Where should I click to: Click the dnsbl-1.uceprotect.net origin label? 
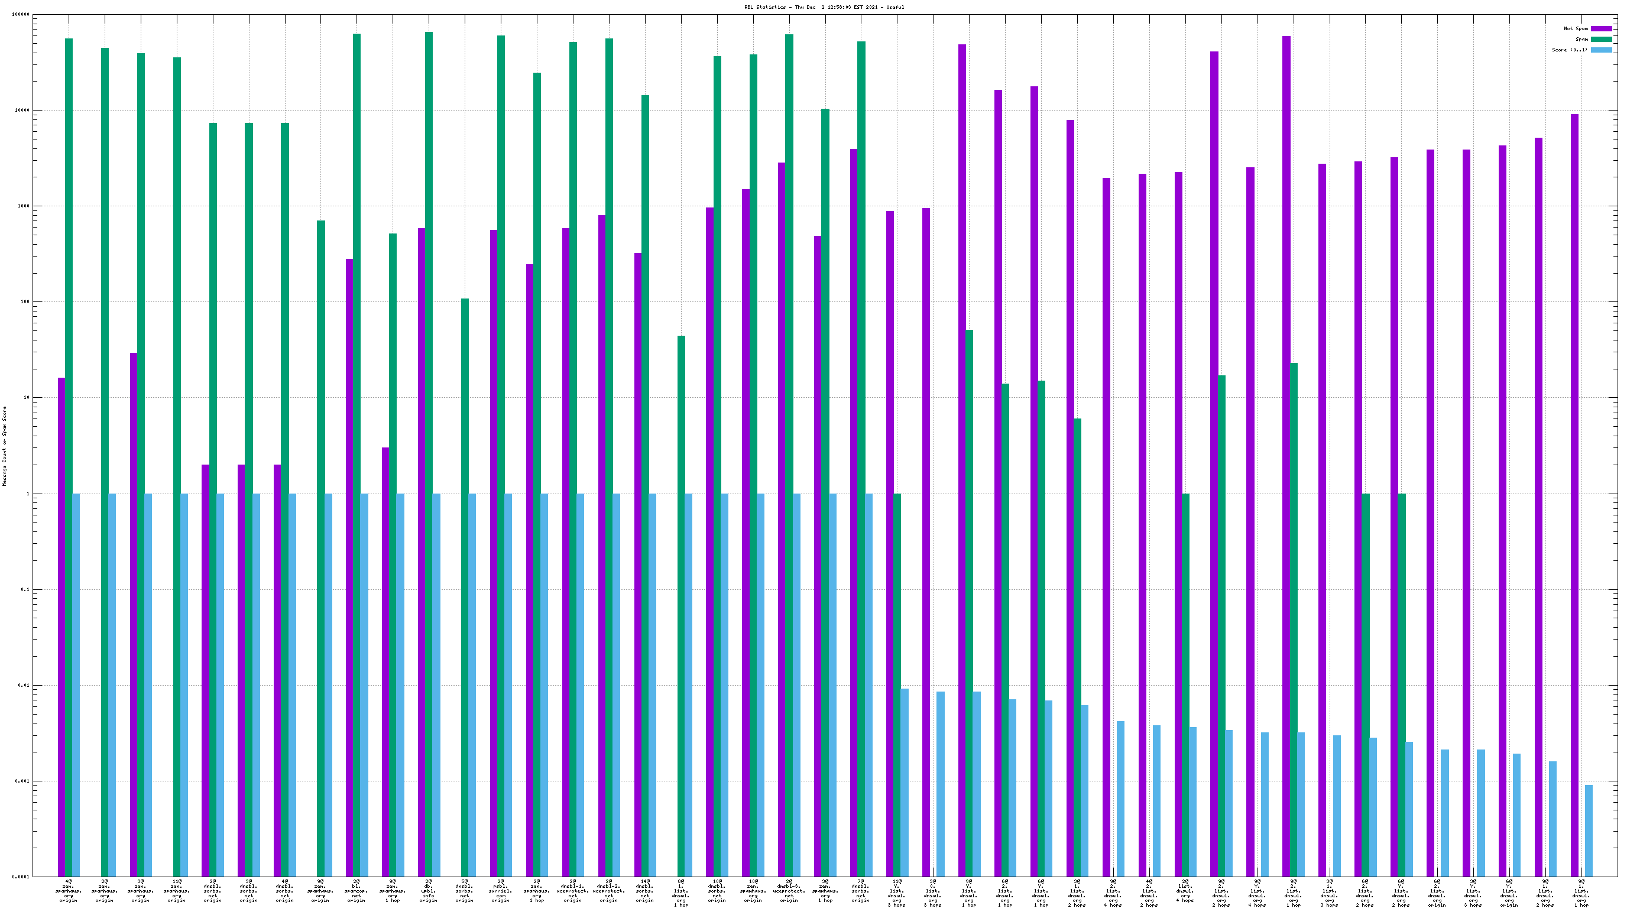pyautogui.click(x=572, y=890)
